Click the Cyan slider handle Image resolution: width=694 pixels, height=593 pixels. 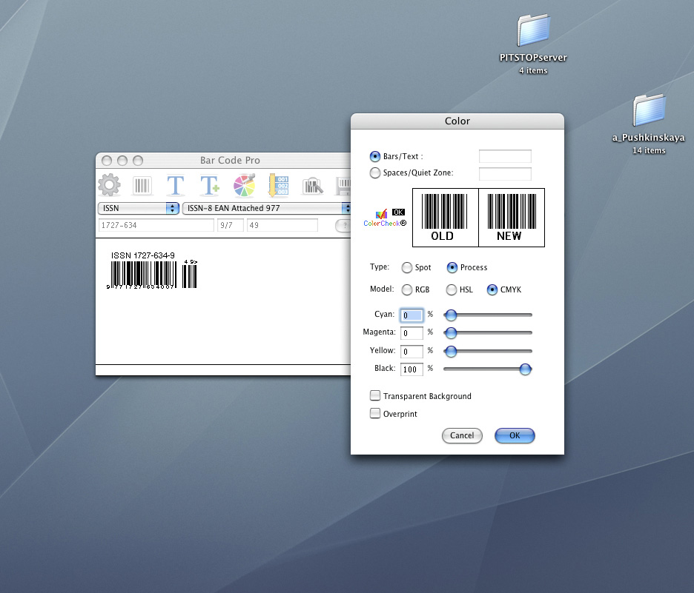pos(451,315)
